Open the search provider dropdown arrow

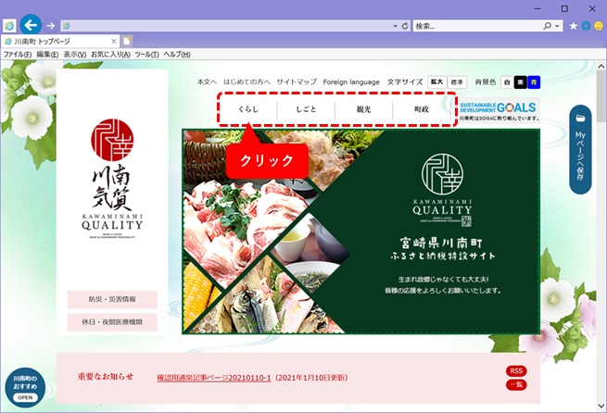pyautogui.click(x=557, y=26)
